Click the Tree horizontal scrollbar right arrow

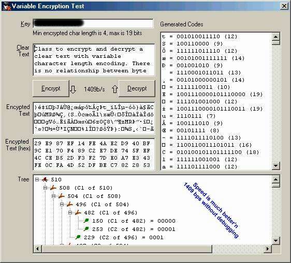(x=267, y=249)
